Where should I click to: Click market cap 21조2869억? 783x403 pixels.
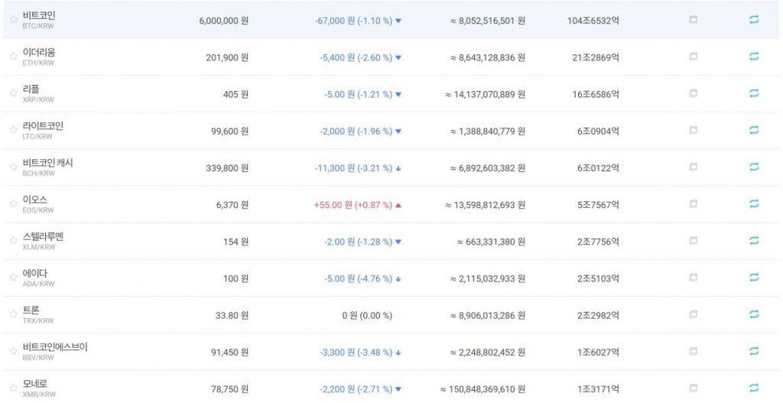pyautogui.click(x=596, y=58)
